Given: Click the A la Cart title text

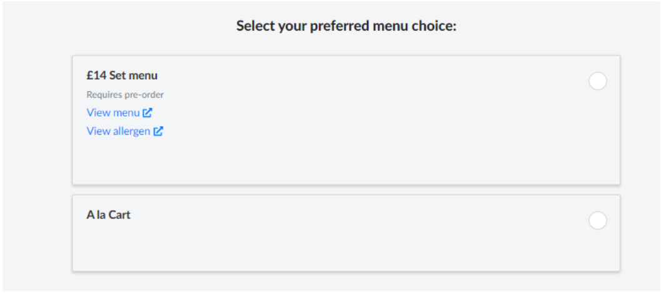Looking at the screenshot, I should [x=108, y=215].
